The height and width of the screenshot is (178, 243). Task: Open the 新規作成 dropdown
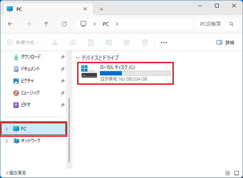pos(23,42)
